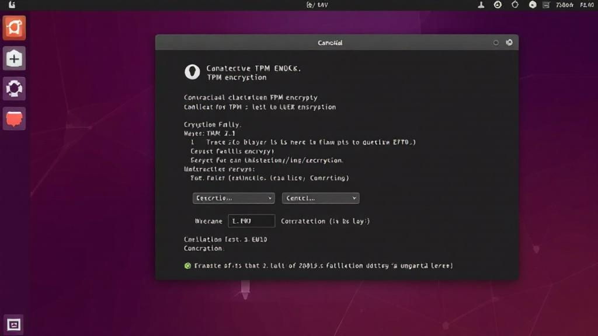Image resolution: width=598 pixels, height=336 pixels.
Task: Open the bottom-left show applications icon
Action: click(14, 324)
